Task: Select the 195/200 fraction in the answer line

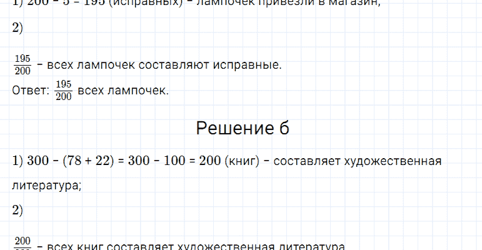Action: click(x=63, y=90)
